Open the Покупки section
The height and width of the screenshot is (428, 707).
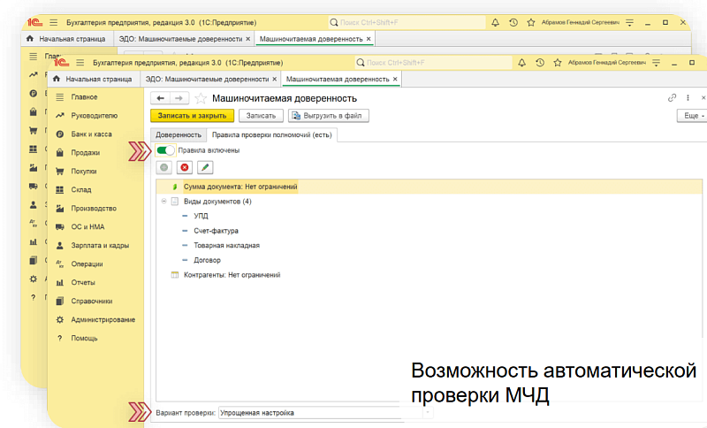83,171
